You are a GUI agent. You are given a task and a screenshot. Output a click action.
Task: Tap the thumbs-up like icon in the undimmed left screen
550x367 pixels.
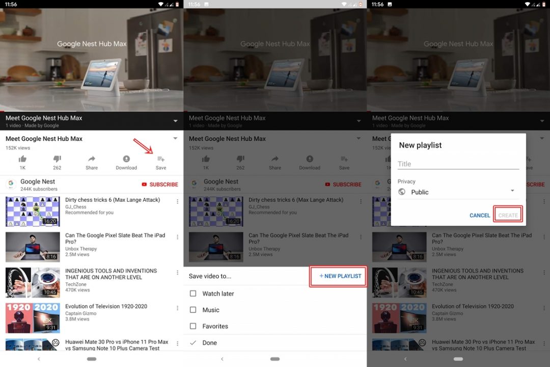click(x=22, y=159)
